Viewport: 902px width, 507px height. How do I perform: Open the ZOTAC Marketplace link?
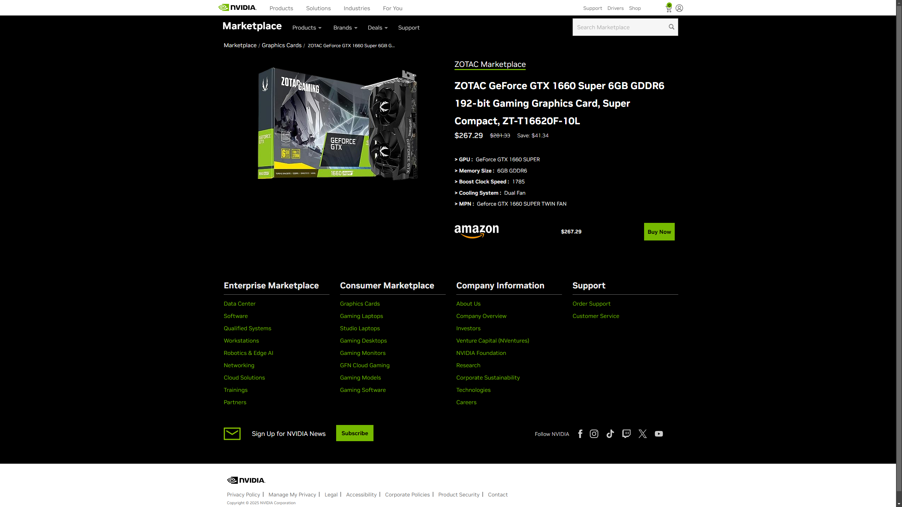click(490, 64)
